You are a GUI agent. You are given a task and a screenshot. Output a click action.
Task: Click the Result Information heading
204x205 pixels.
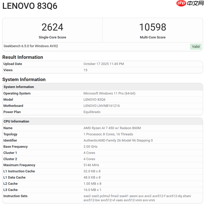23,57
